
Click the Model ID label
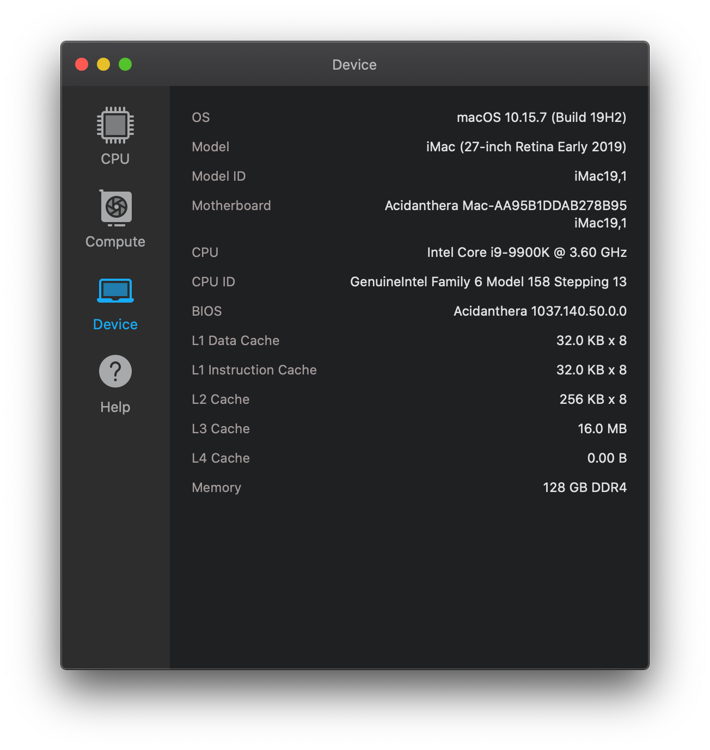coord(219,176)
